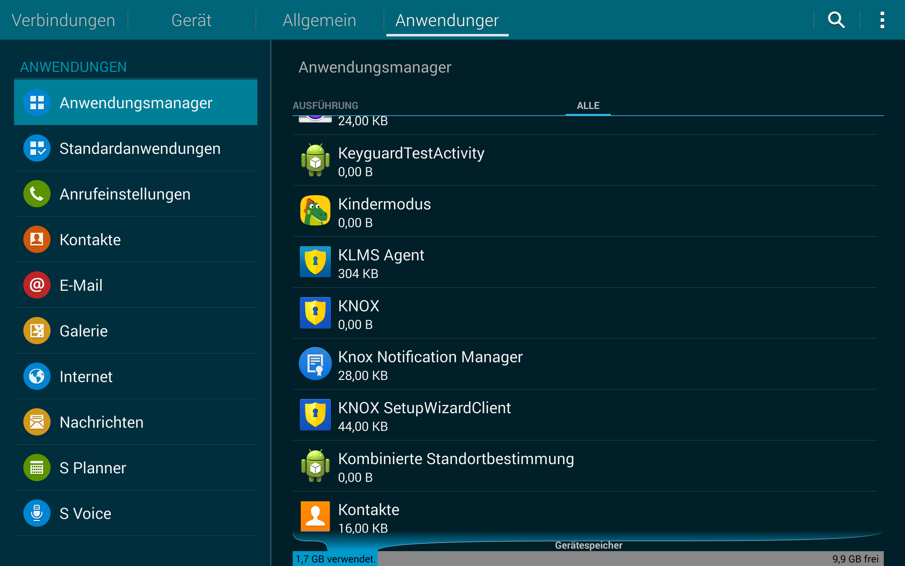Screen dimensions: 905x566
Task: Open Kontakte settings in sidebar
Action: (x=136, y=239)
